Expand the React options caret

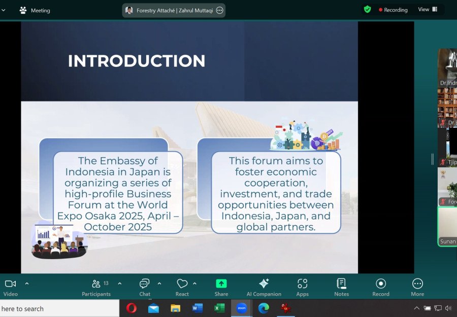(x=194, y=284)
